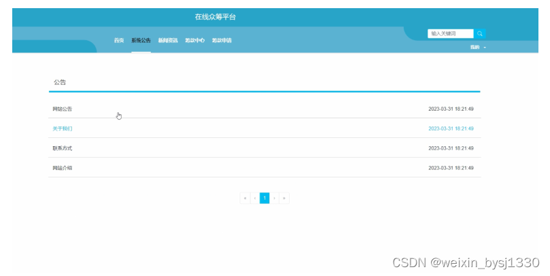The height and width of the screenshot is (276, 550).
Task: Go to the 首页 nav tab
Action: tap(119, 41)
